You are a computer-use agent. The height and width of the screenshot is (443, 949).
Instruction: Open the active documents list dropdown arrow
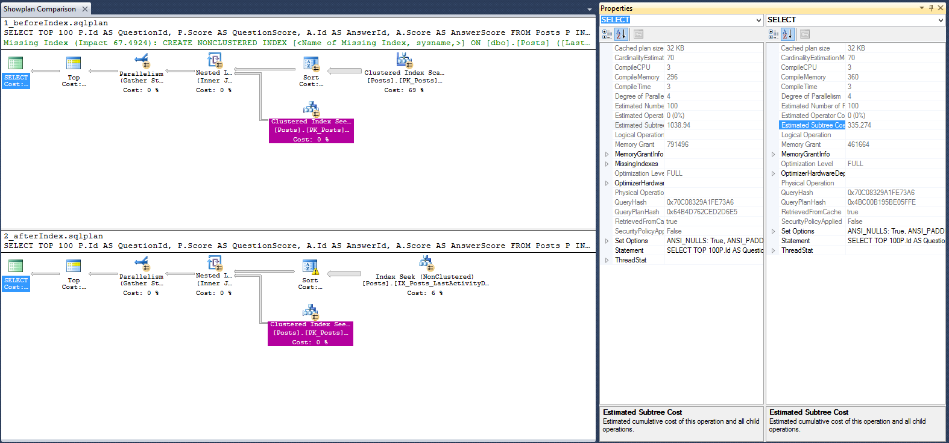(590, 10)
